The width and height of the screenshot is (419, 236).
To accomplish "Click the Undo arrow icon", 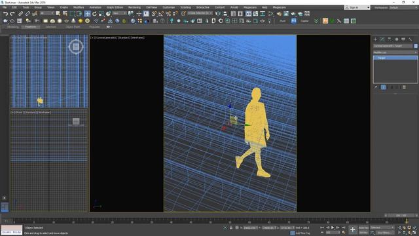I will (x=5, y=14).
